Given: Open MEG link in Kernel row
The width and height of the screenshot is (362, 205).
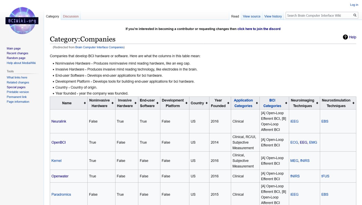Looking at the screenshot, I should tap(294, 161).
